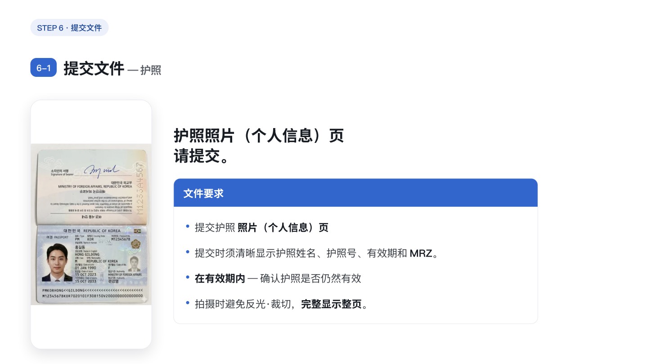
Task: Click the portrait photo on the passport sample
Action: [x=57, y=262]
